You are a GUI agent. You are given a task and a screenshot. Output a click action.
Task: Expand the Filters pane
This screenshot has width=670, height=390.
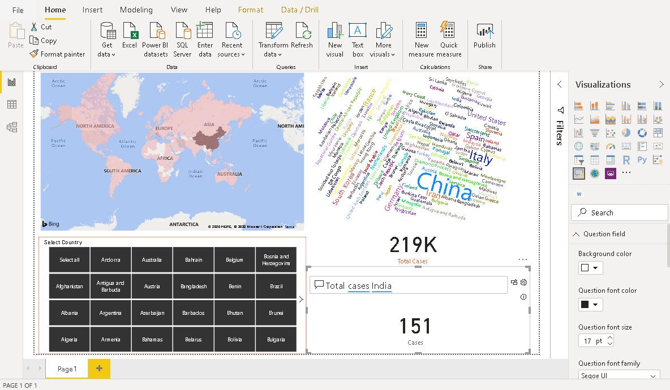pos(560,84)
